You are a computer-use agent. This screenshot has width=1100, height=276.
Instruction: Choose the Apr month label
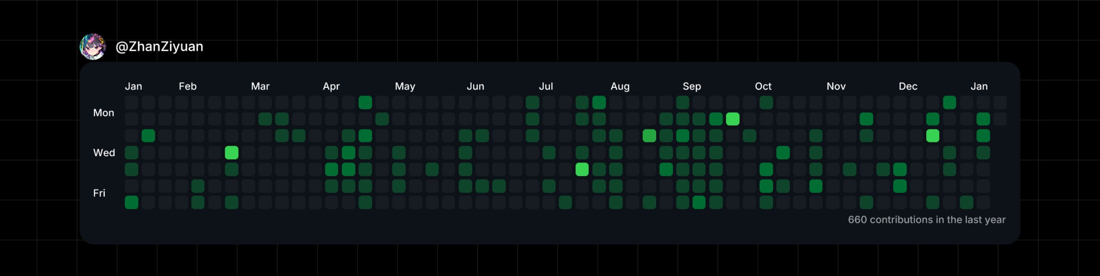(x=331, y=87)
